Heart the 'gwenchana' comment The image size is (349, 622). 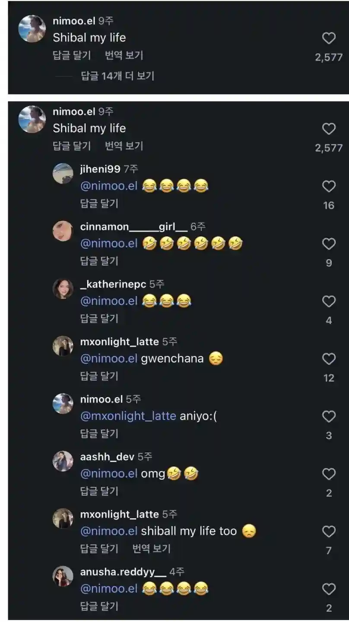[x=329, y=359]
